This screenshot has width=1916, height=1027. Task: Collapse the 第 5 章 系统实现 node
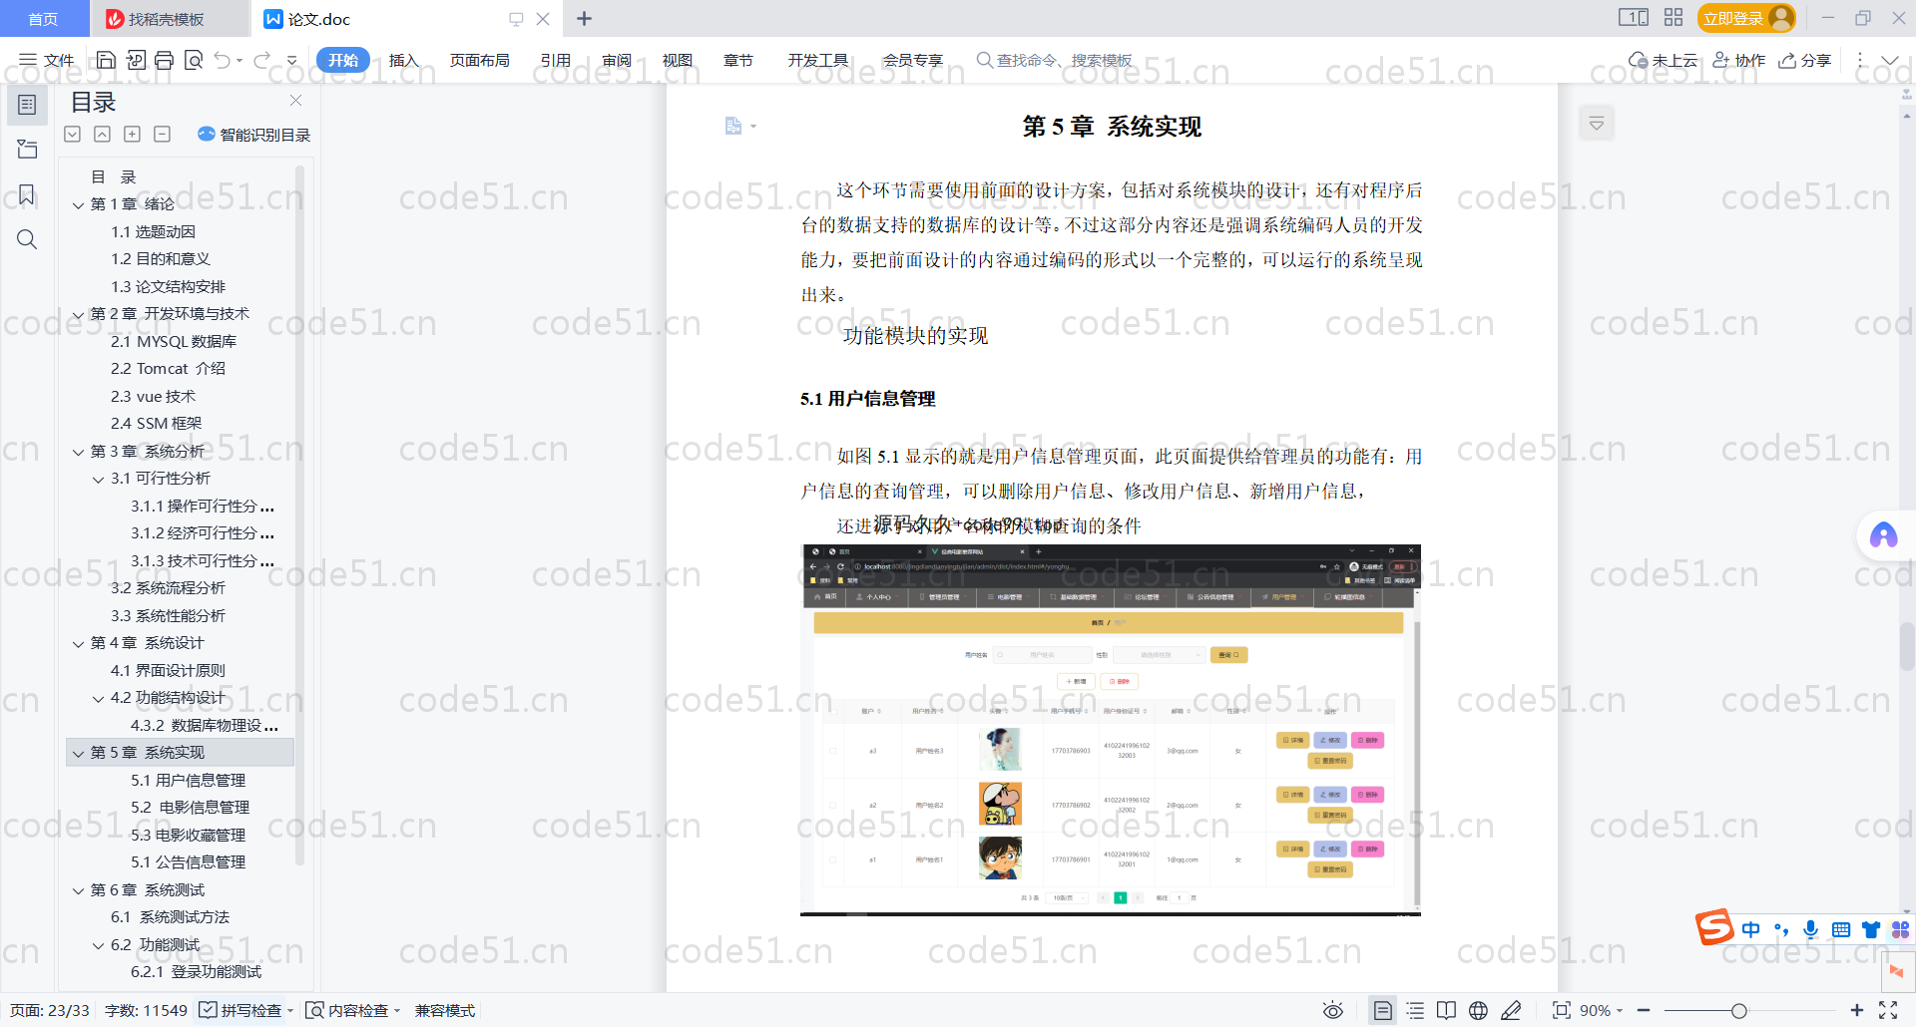coord(78,753)
